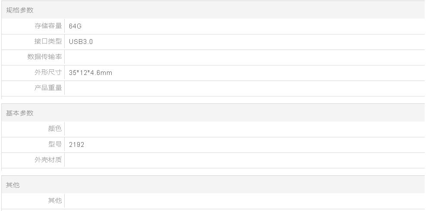Select the 外形尺寸 label
Image resolution: width=426 pixels, height=211 pixels.
(48, 72)
